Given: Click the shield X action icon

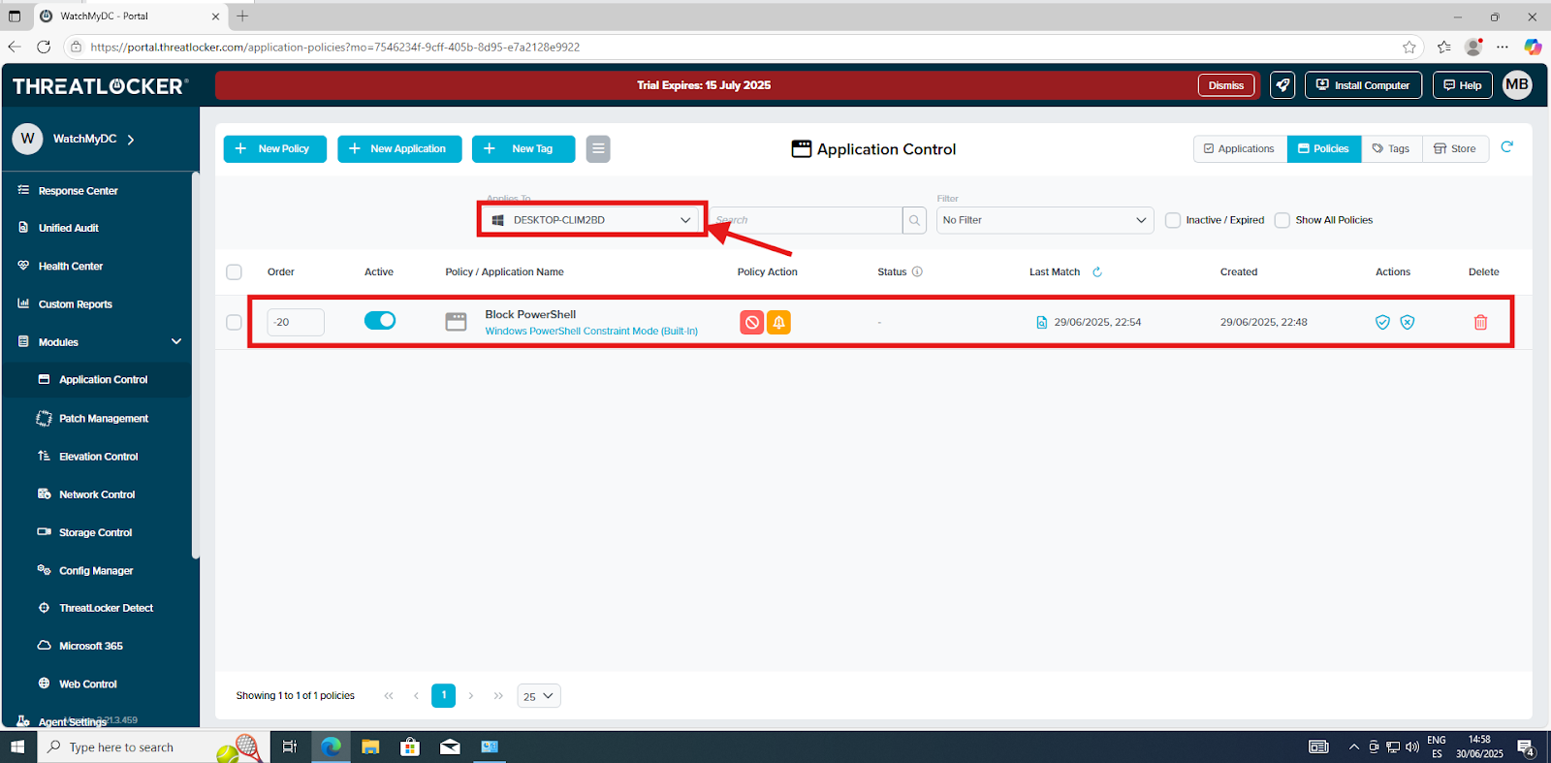Looking at the screenshot, I should click(x=1408, y=322).
